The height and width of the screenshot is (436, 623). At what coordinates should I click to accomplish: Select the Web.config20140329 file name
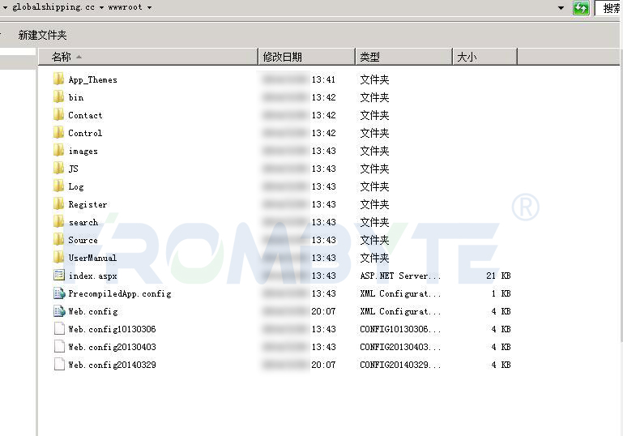coord(112,365)
